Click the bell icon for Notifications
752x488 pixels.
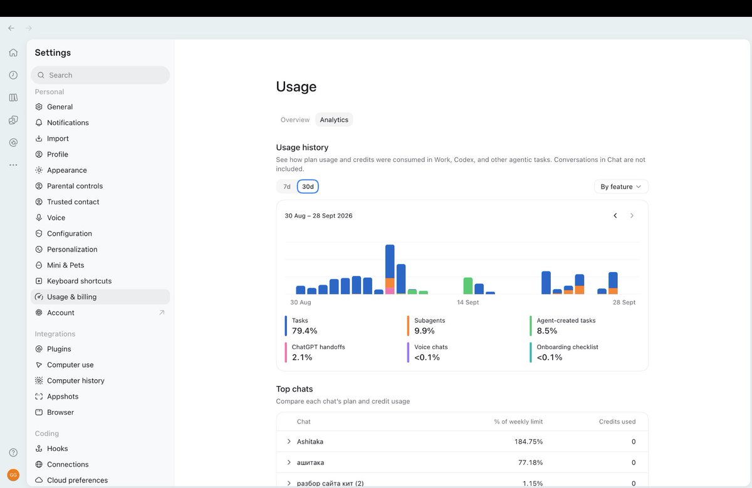pyautogui.click(x=39, y=123)
